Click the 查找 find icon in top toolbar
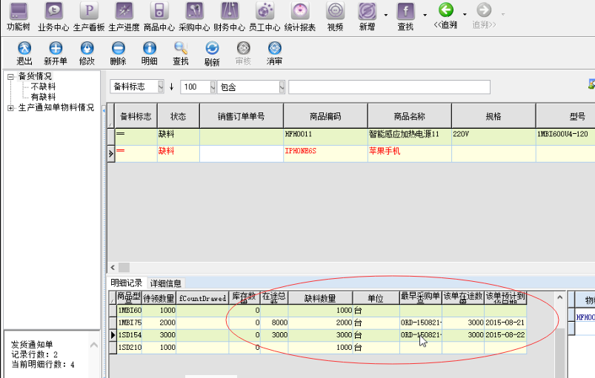This screenshot has height=378, width=595. click(405, 16)
